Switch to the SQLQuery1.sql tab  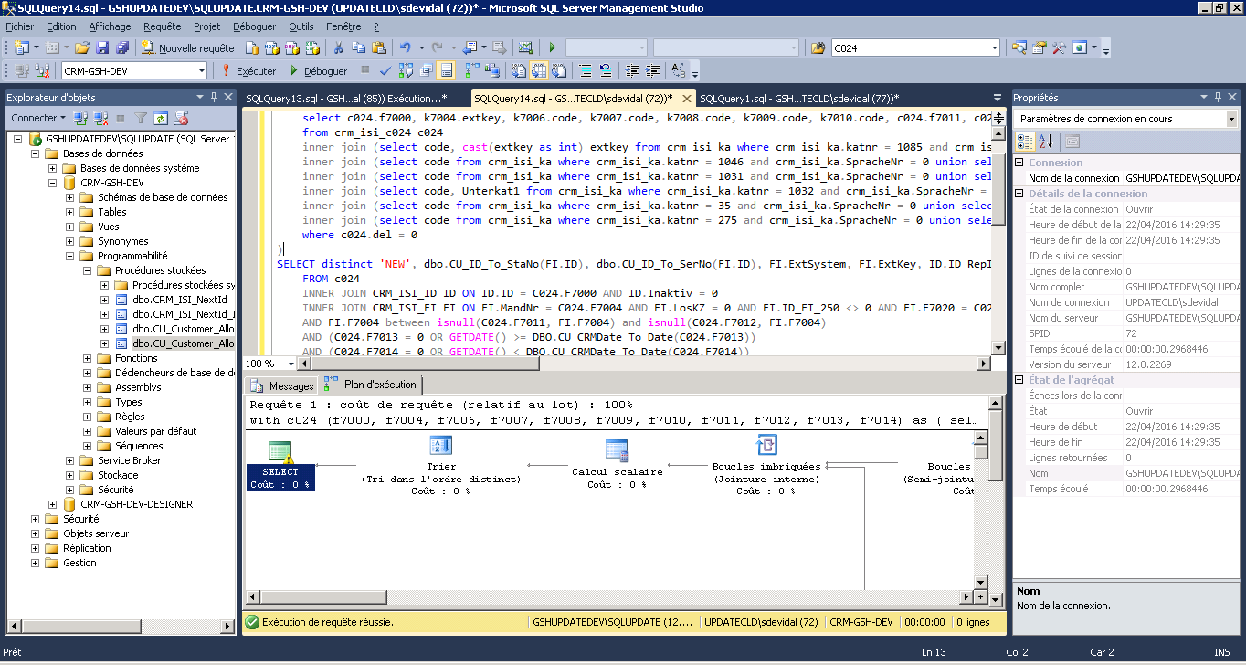click(x=799, y=99)
